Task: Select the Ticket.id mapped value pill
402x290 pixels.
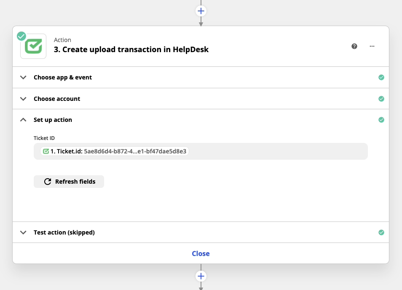Action: tap(115, 151)
